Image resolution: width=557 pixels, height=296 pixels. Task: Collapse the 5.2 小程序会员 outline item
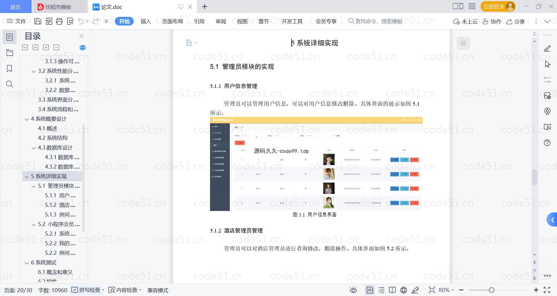click(34, 224)
